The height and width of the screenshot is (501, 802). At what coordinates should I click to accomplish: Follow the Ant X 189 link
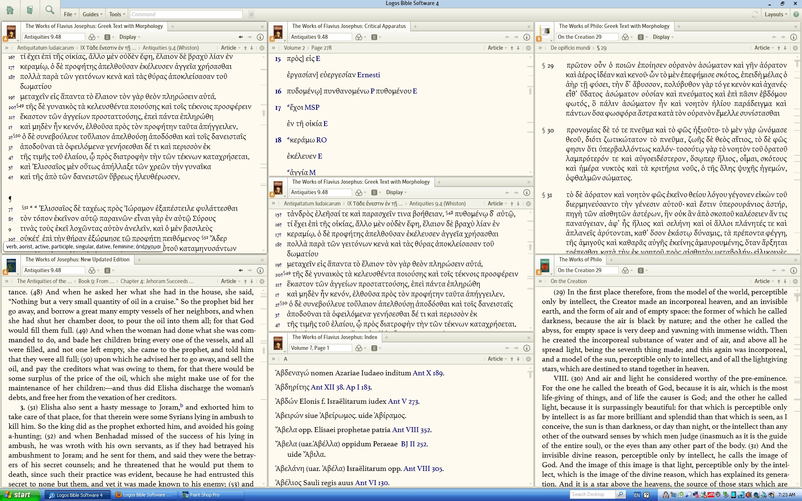click(428, 373)
